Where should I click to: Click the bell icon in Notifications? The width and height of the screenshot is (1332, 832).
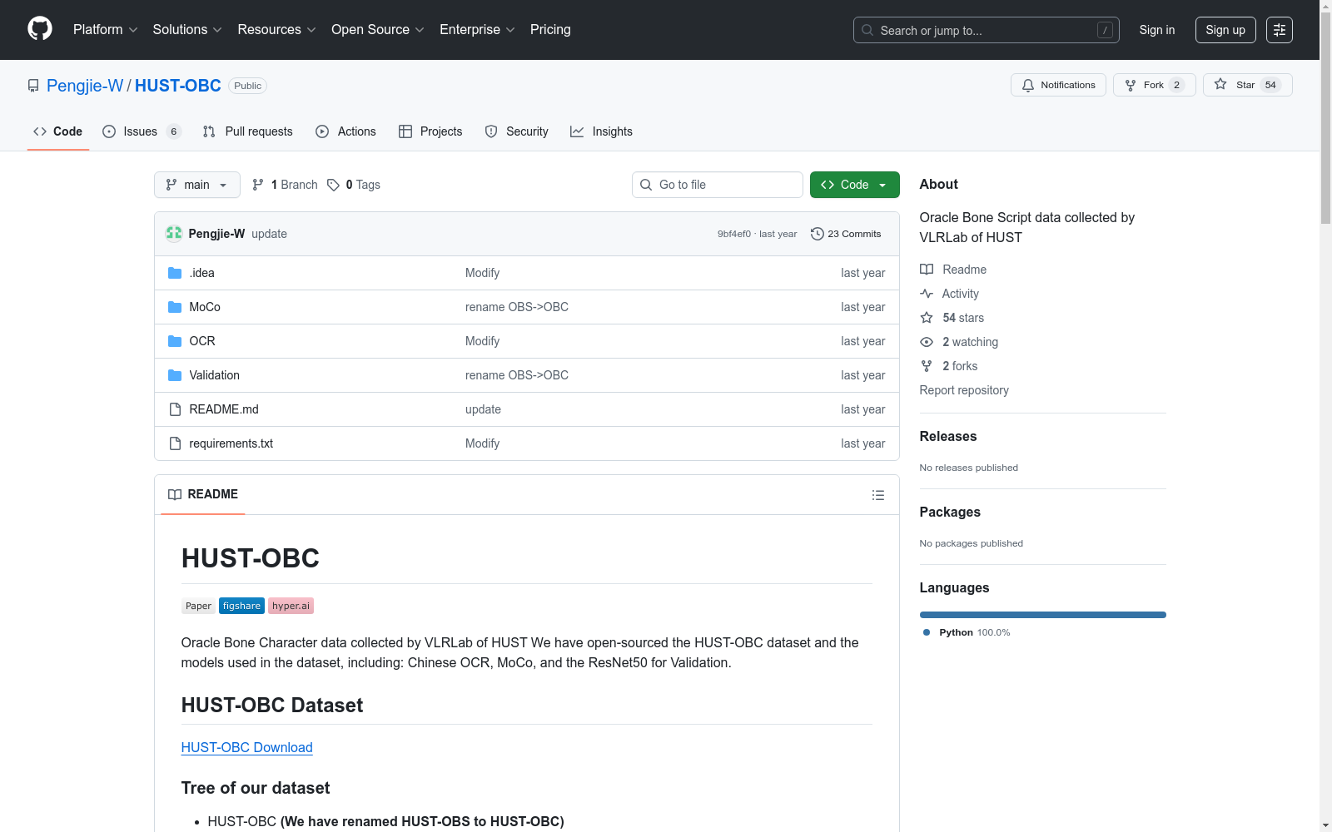(1028, 85)
